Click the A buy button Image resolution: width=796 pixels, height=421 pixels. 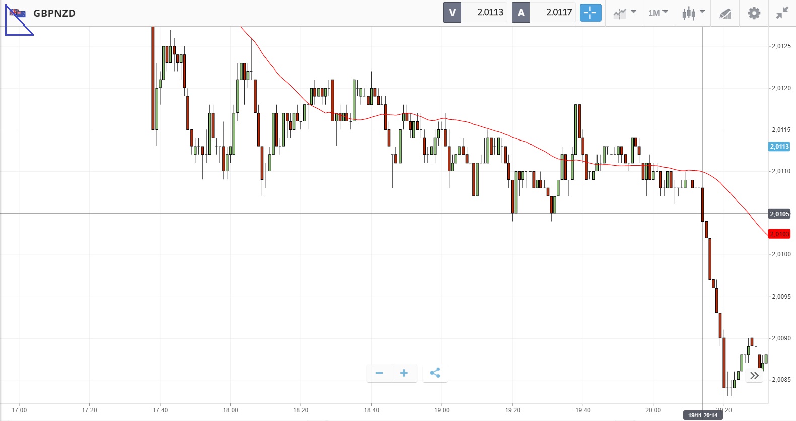tap(521, 13)
